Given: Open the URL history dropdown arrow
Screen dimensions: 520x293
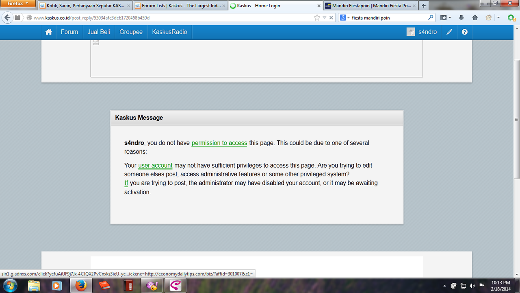Looking at the screenshot, I should (324, 17).
